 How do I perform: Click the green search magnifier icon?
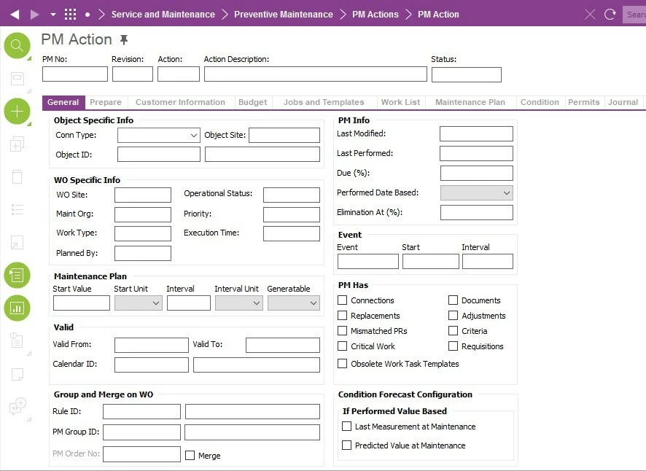tap(17, 46)
